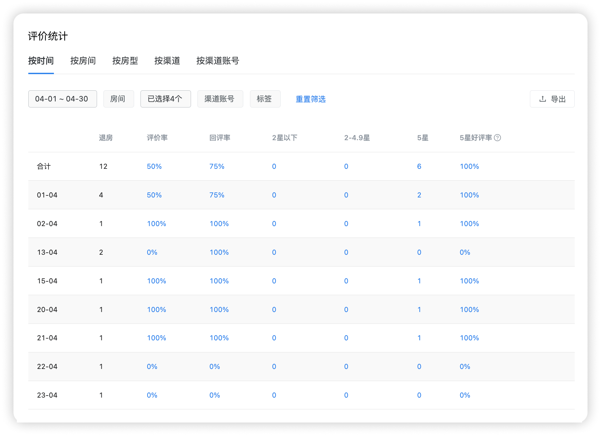Click the 100% 回评率 for 13-04
Image resolution: width=601 pixels, height=436 pixels.
219,252
